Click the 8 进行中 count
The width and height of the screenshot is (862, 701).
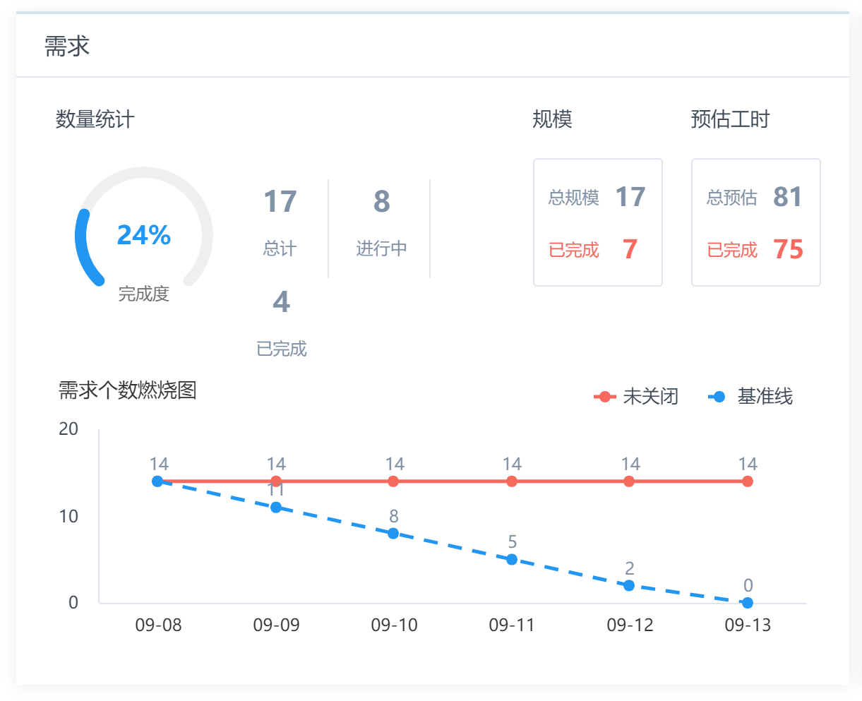coord(381,202)
